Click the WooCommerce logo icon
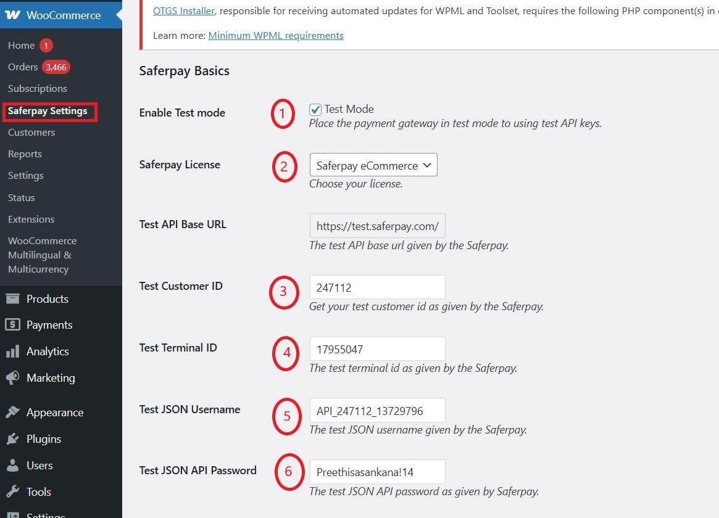Viewport: 719px width, 518px height. point(12,15)
